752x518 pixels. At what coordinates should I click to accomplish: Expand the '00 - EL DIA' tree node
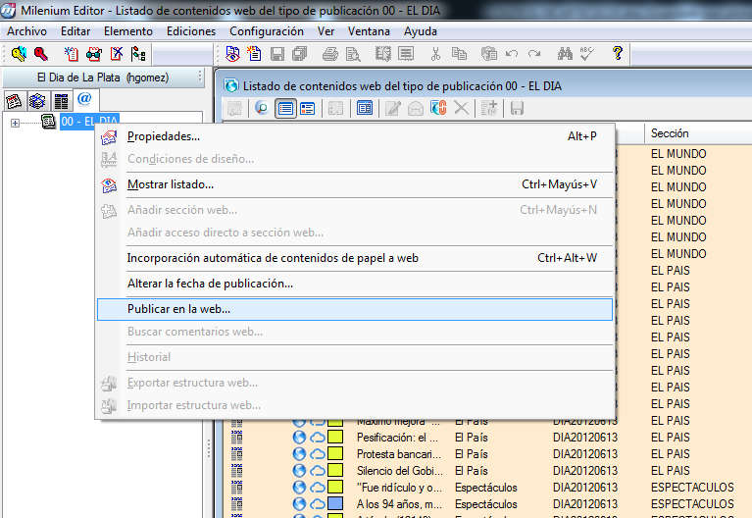(15, 123)
